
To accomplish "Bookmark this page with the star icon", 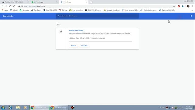I will 174,6.
